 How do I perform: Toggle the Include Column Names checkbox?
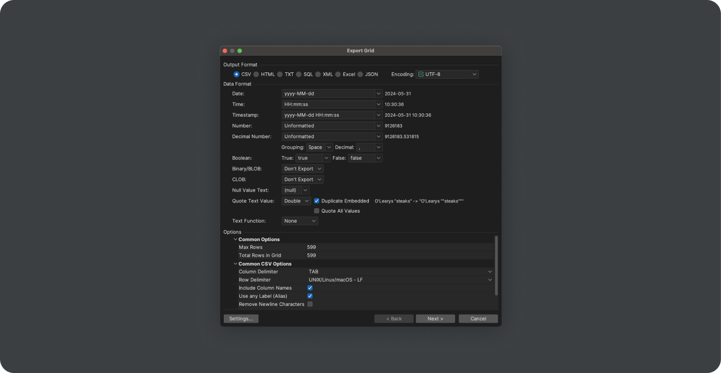310,288
